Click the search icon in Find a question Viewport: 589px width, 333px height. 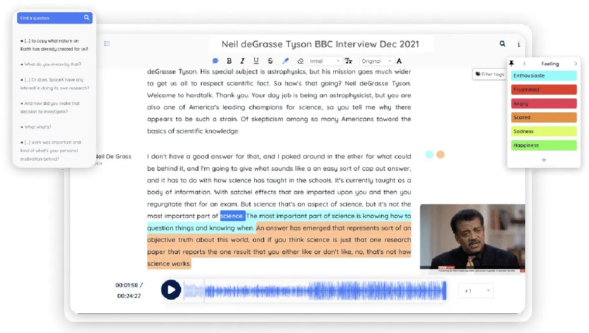[86, 18]
